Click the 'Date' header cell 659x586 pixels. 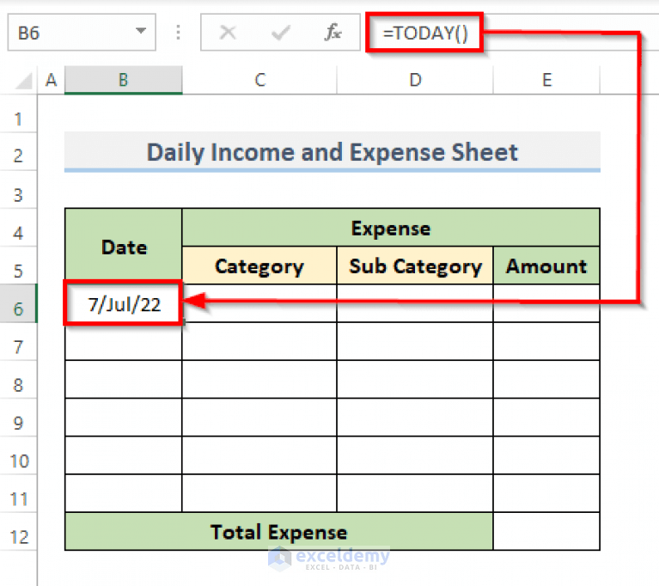click(124, 247)
